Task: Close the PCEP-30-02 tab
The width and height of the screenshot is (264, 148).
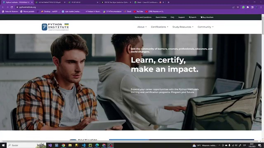Action: 97,2
